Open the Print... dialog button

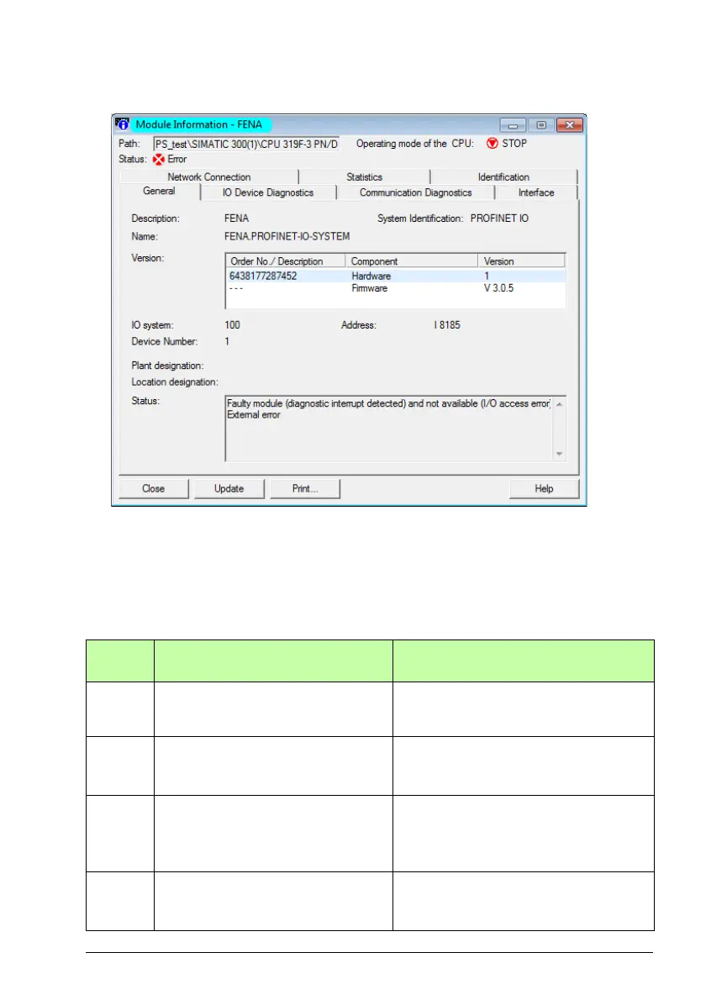(305, 488)
